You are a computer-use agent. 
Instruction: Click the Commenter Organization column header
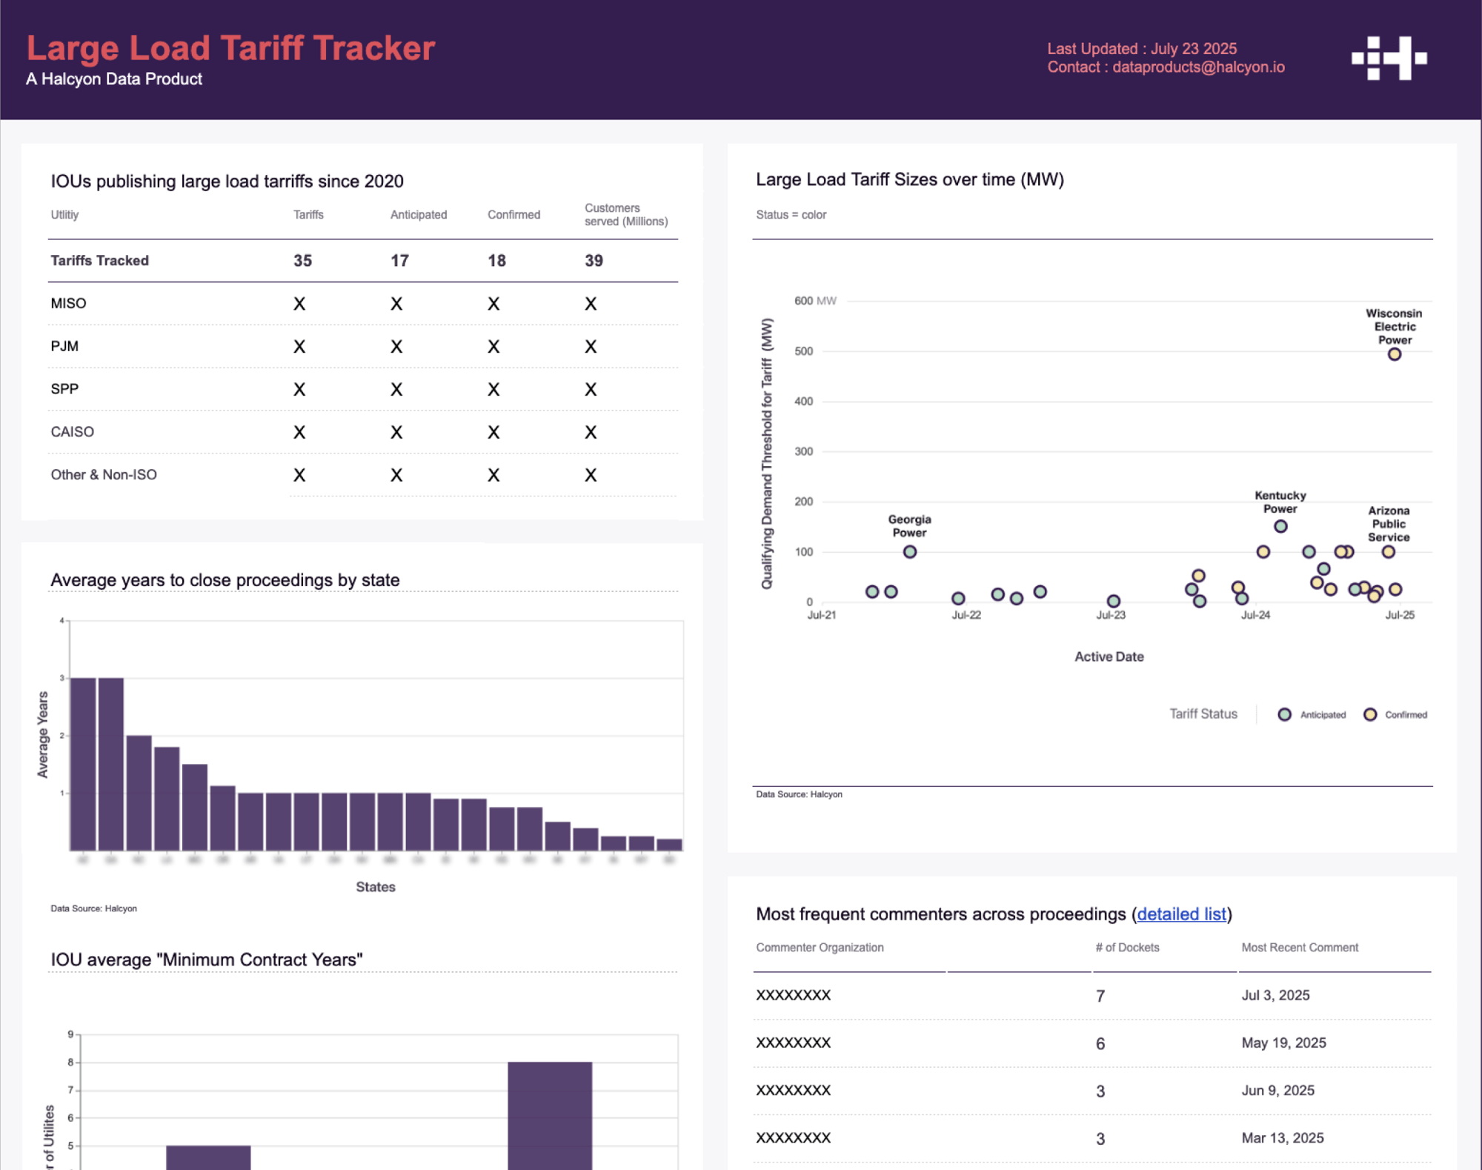click(x=820, y=948)
